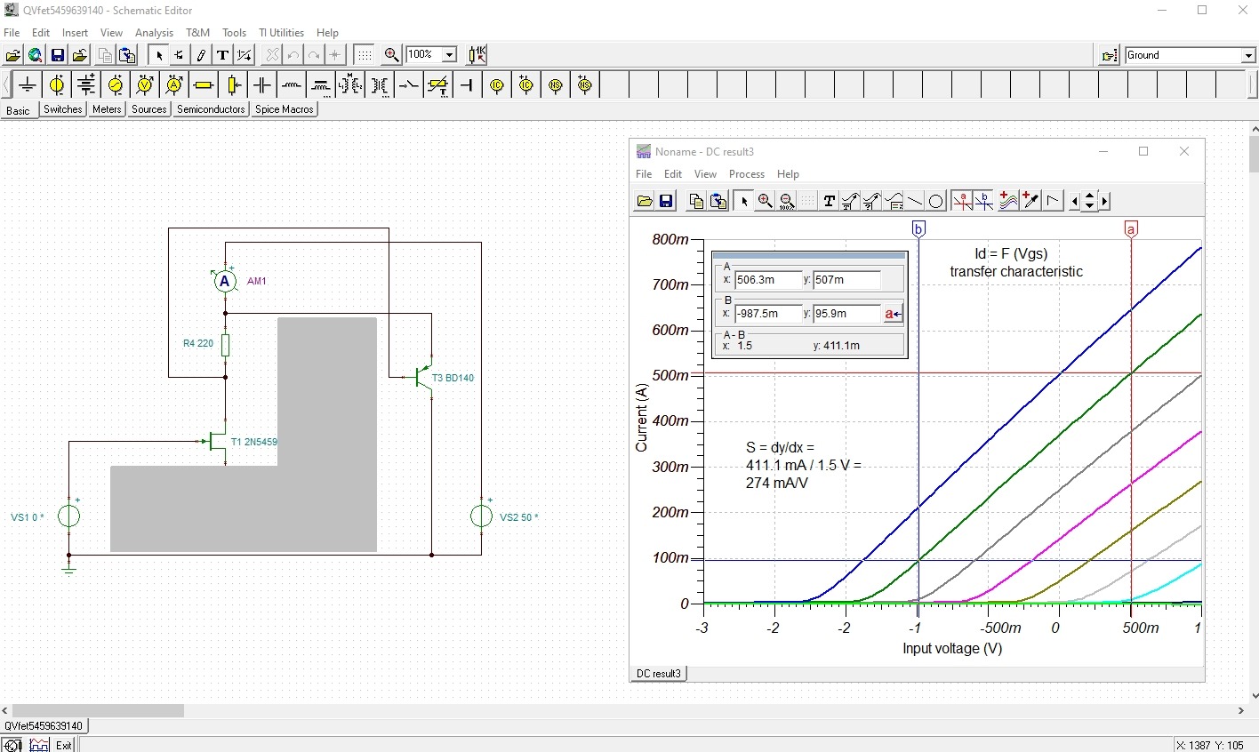Select Text tool in DC result3 toolbar
The image size is (1259, 752).
[x=829, y=202]
